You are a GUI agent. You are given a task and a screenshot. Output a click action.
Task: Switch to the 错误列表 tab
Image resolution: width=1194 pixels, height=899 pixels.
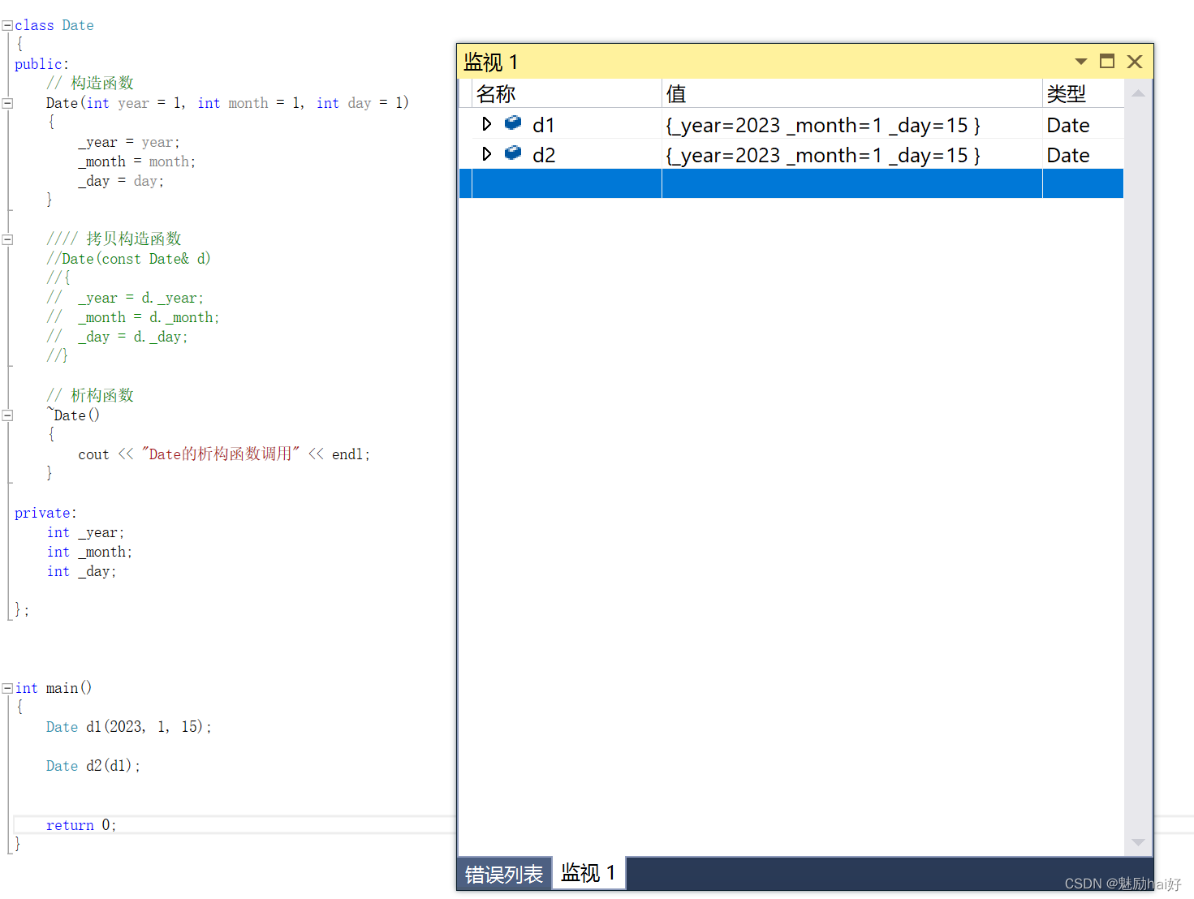(x=504, y=874)
